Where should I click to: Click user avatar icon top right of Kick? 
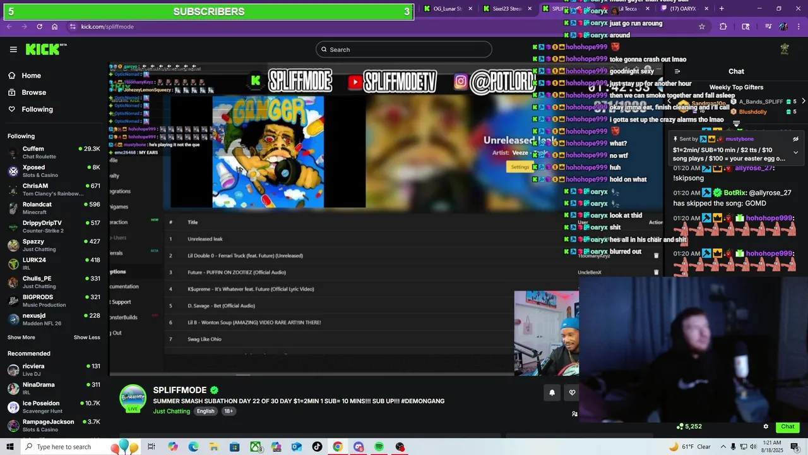pos(785,49)
